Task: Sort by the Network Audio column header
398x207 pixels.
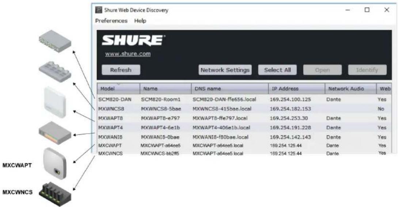Action: coord(350,89)
